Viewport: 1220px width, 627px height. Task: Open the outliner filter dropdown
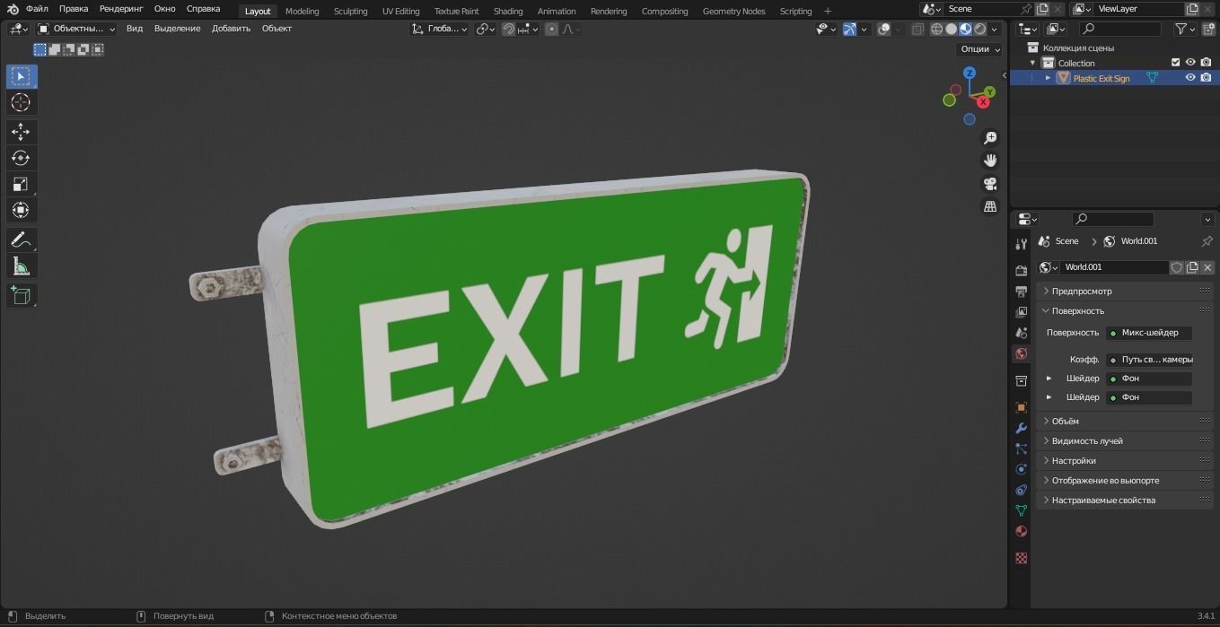pos(1185,29)
